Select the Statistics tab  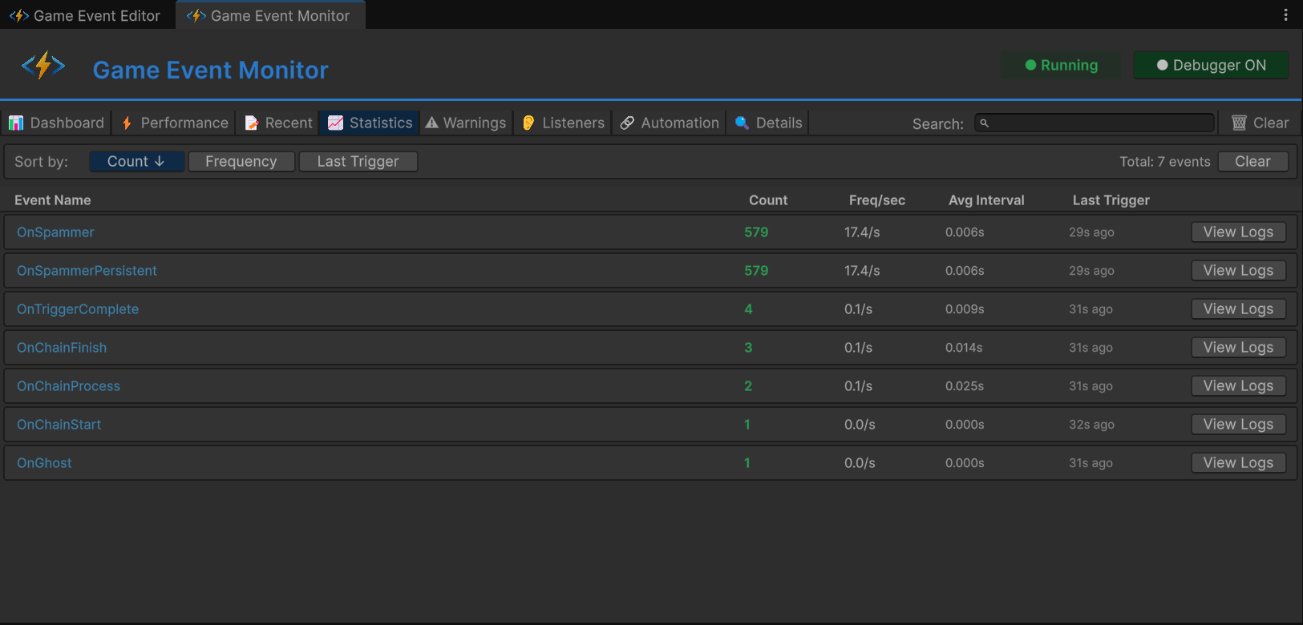click(370, 123)
